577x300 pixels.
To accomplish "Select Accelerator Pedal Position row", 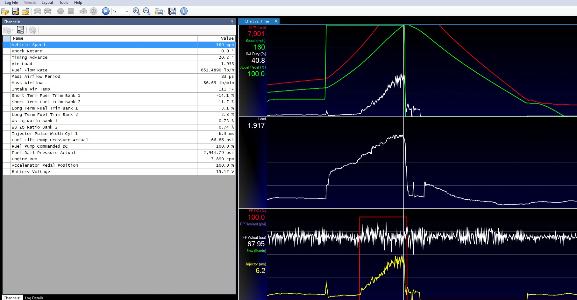I will coord(119,165).
